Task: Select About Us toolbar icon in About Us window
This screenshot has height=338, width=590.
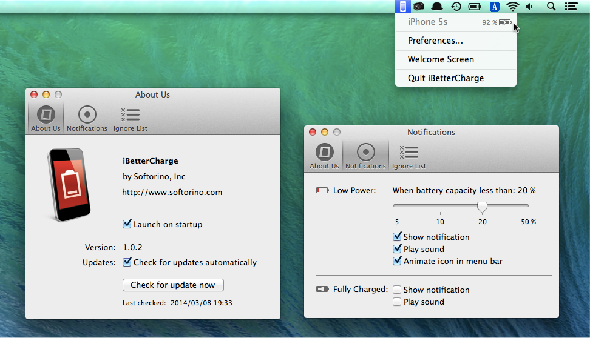Action: [x=46, y=119]
